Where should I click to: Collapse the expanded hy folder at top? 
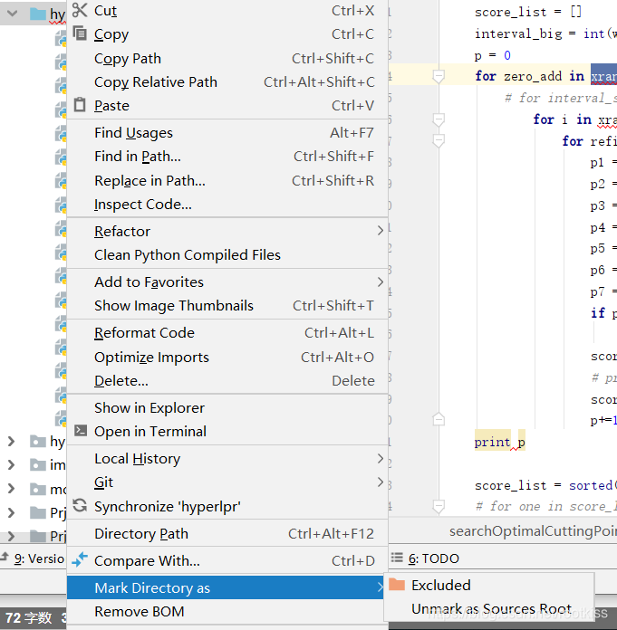[x=12, y=14]
